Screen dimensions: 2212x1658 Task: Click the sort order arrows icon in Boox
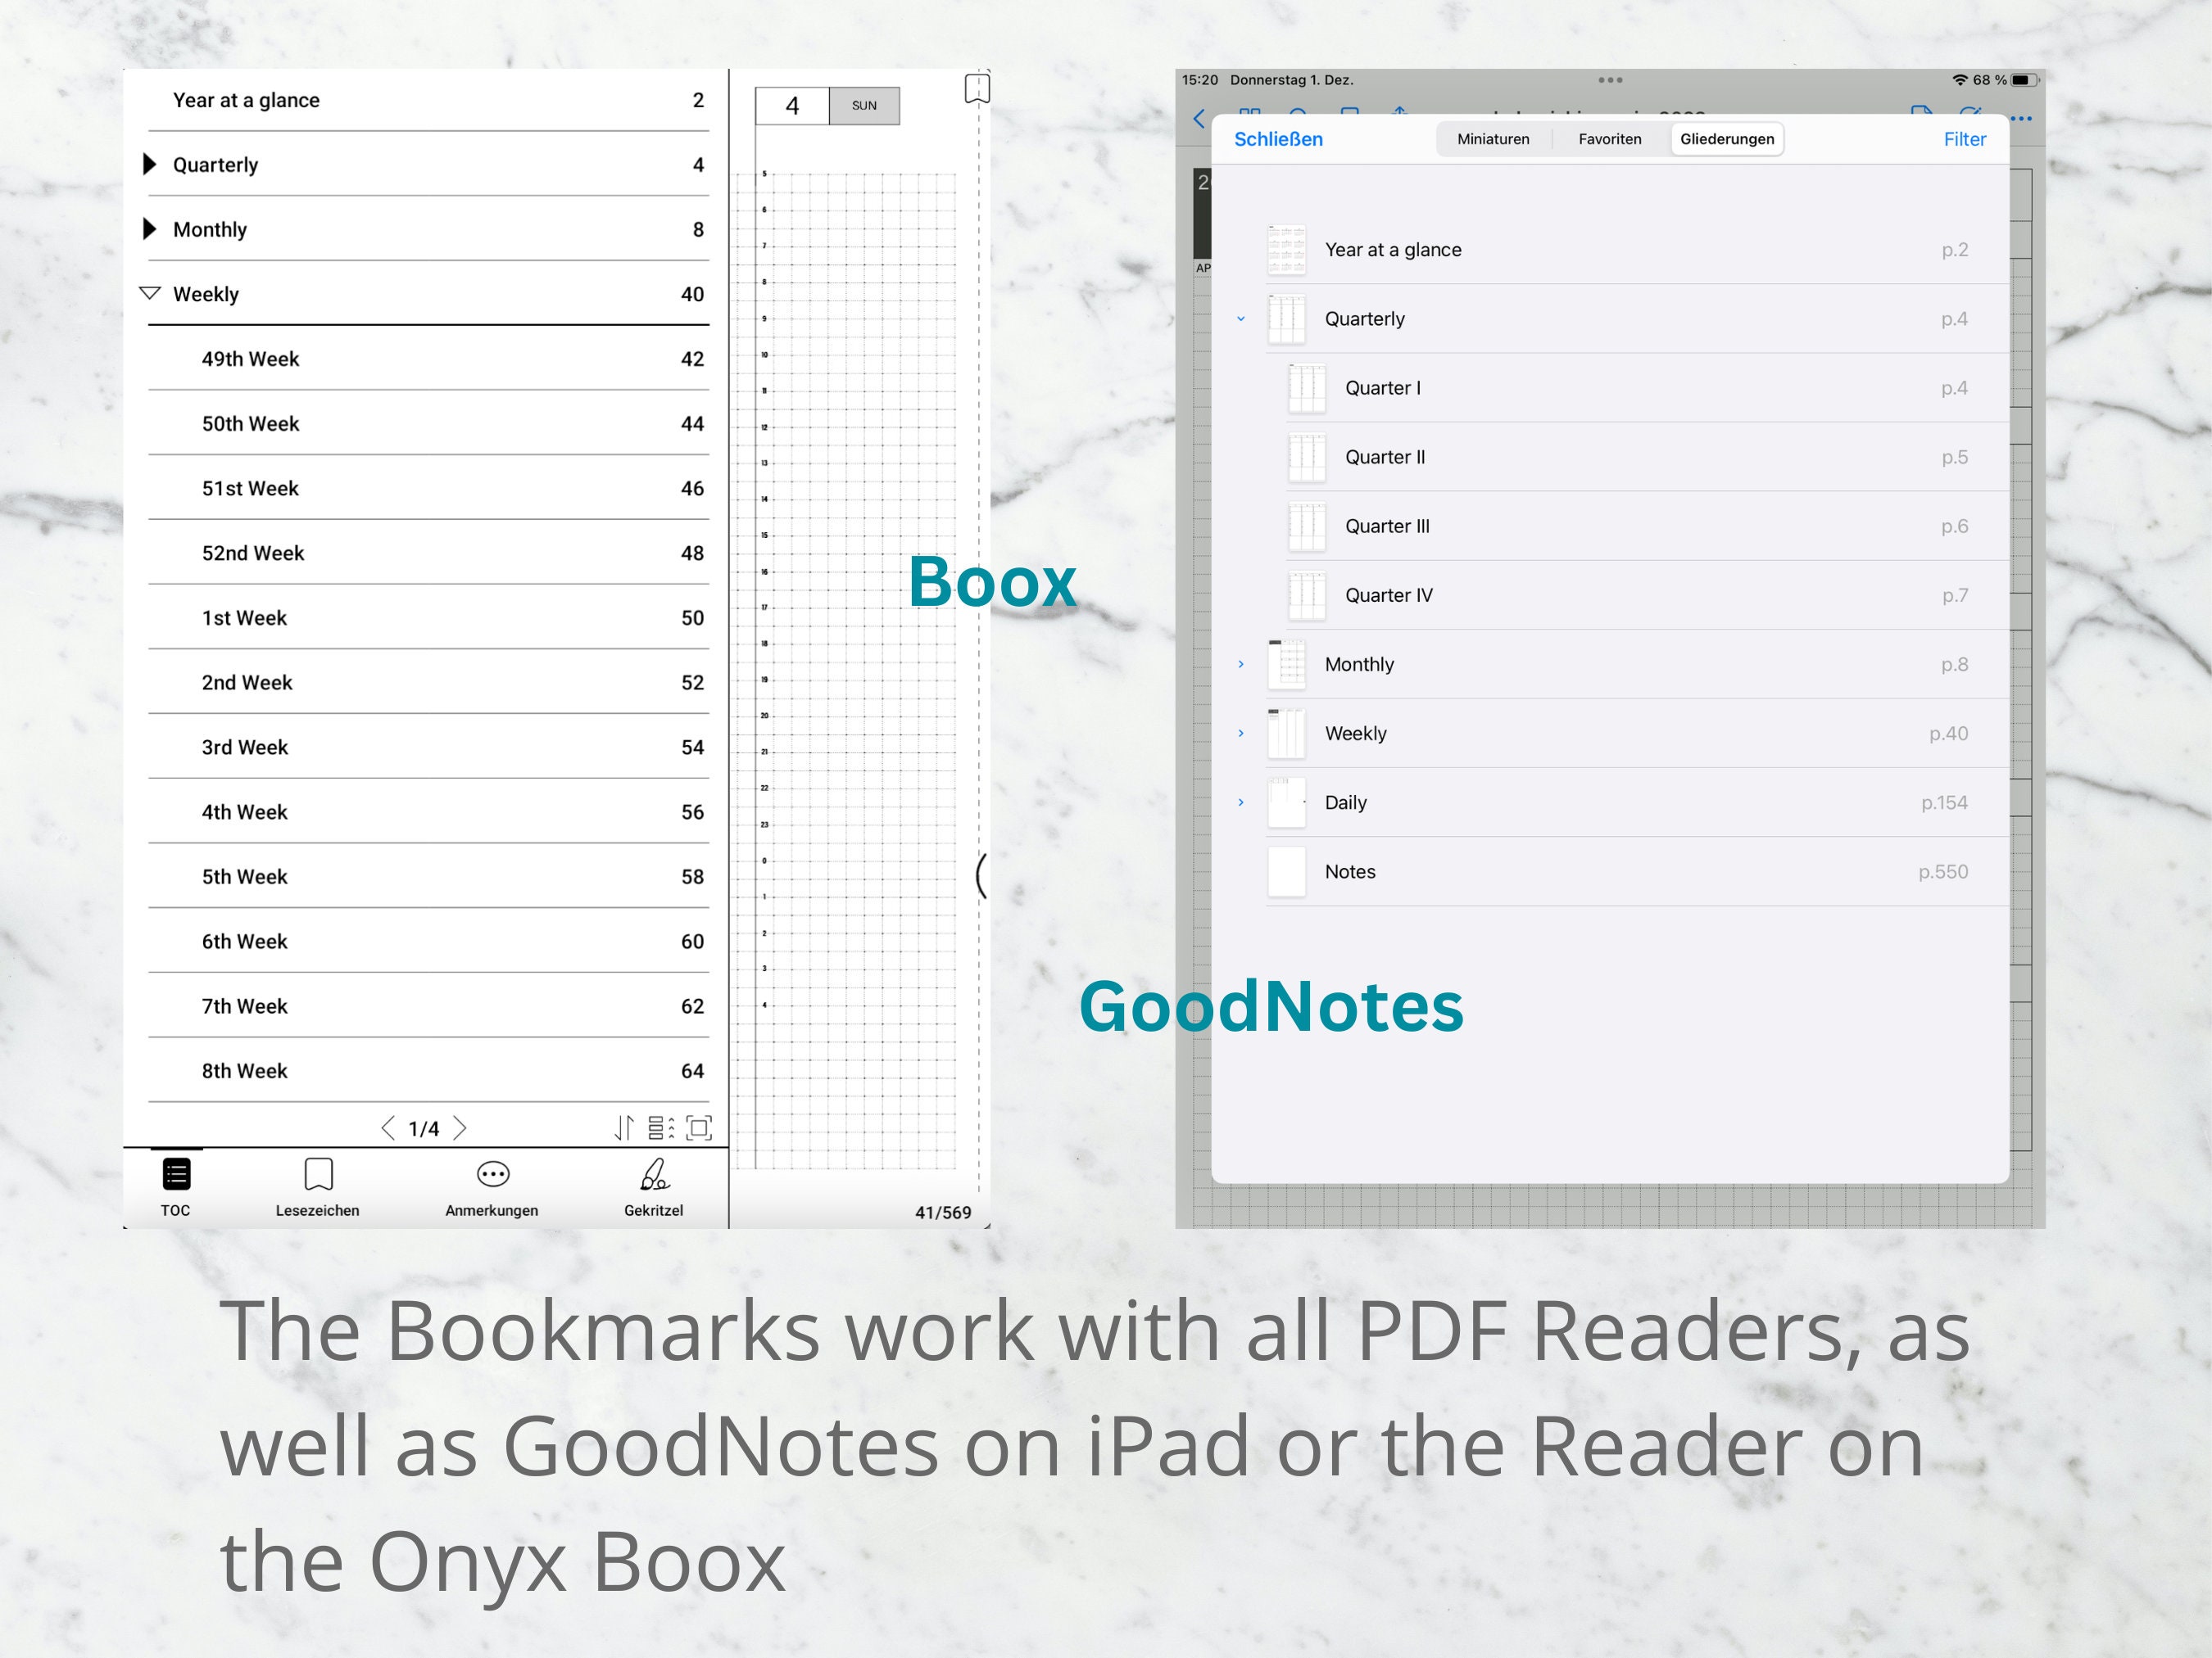(624, 1128)
